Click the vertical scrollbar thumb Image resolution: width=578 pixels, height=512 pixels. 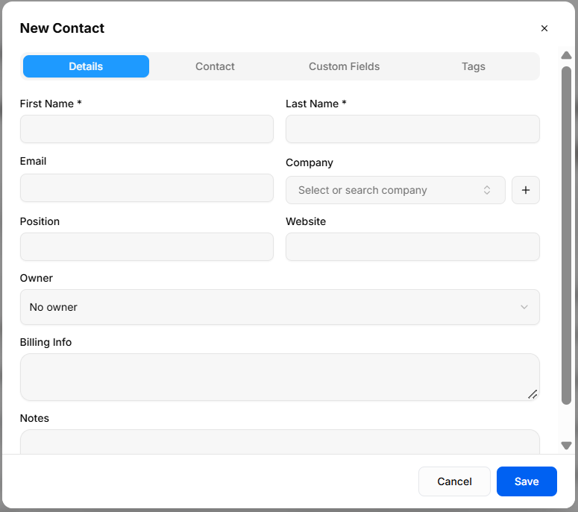(x=566, y=236)
